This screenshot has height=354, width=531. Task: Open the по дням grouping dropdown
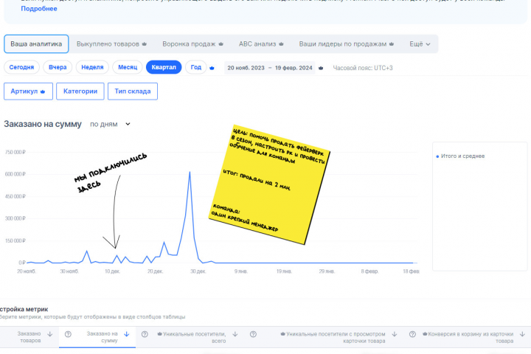click(x=110, y=125)
